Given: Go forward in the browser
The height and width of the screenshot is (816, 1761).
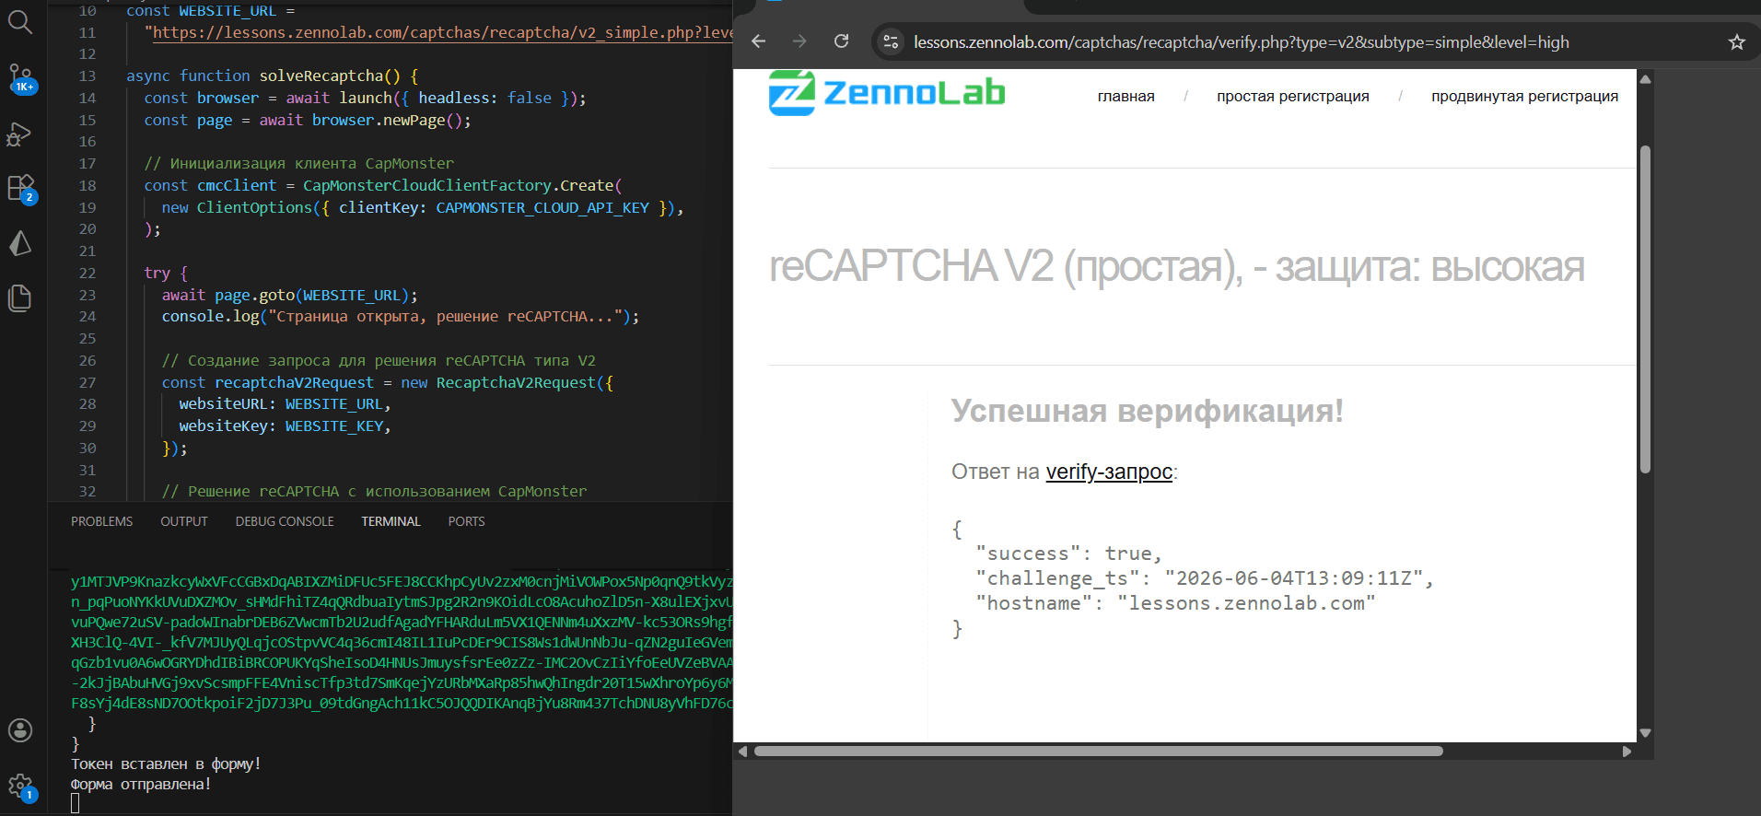Looking at the screenshot, I should pos(799,41).
